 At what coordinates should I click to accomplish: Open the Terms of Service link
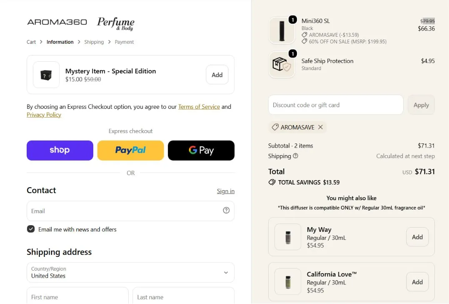[x=199, y=107]
